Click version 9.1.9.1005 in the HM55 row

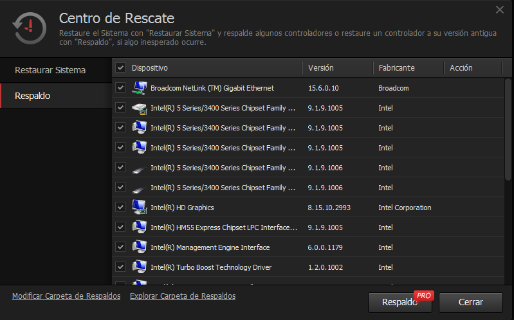pyautogui.click(x=325, y=227)
